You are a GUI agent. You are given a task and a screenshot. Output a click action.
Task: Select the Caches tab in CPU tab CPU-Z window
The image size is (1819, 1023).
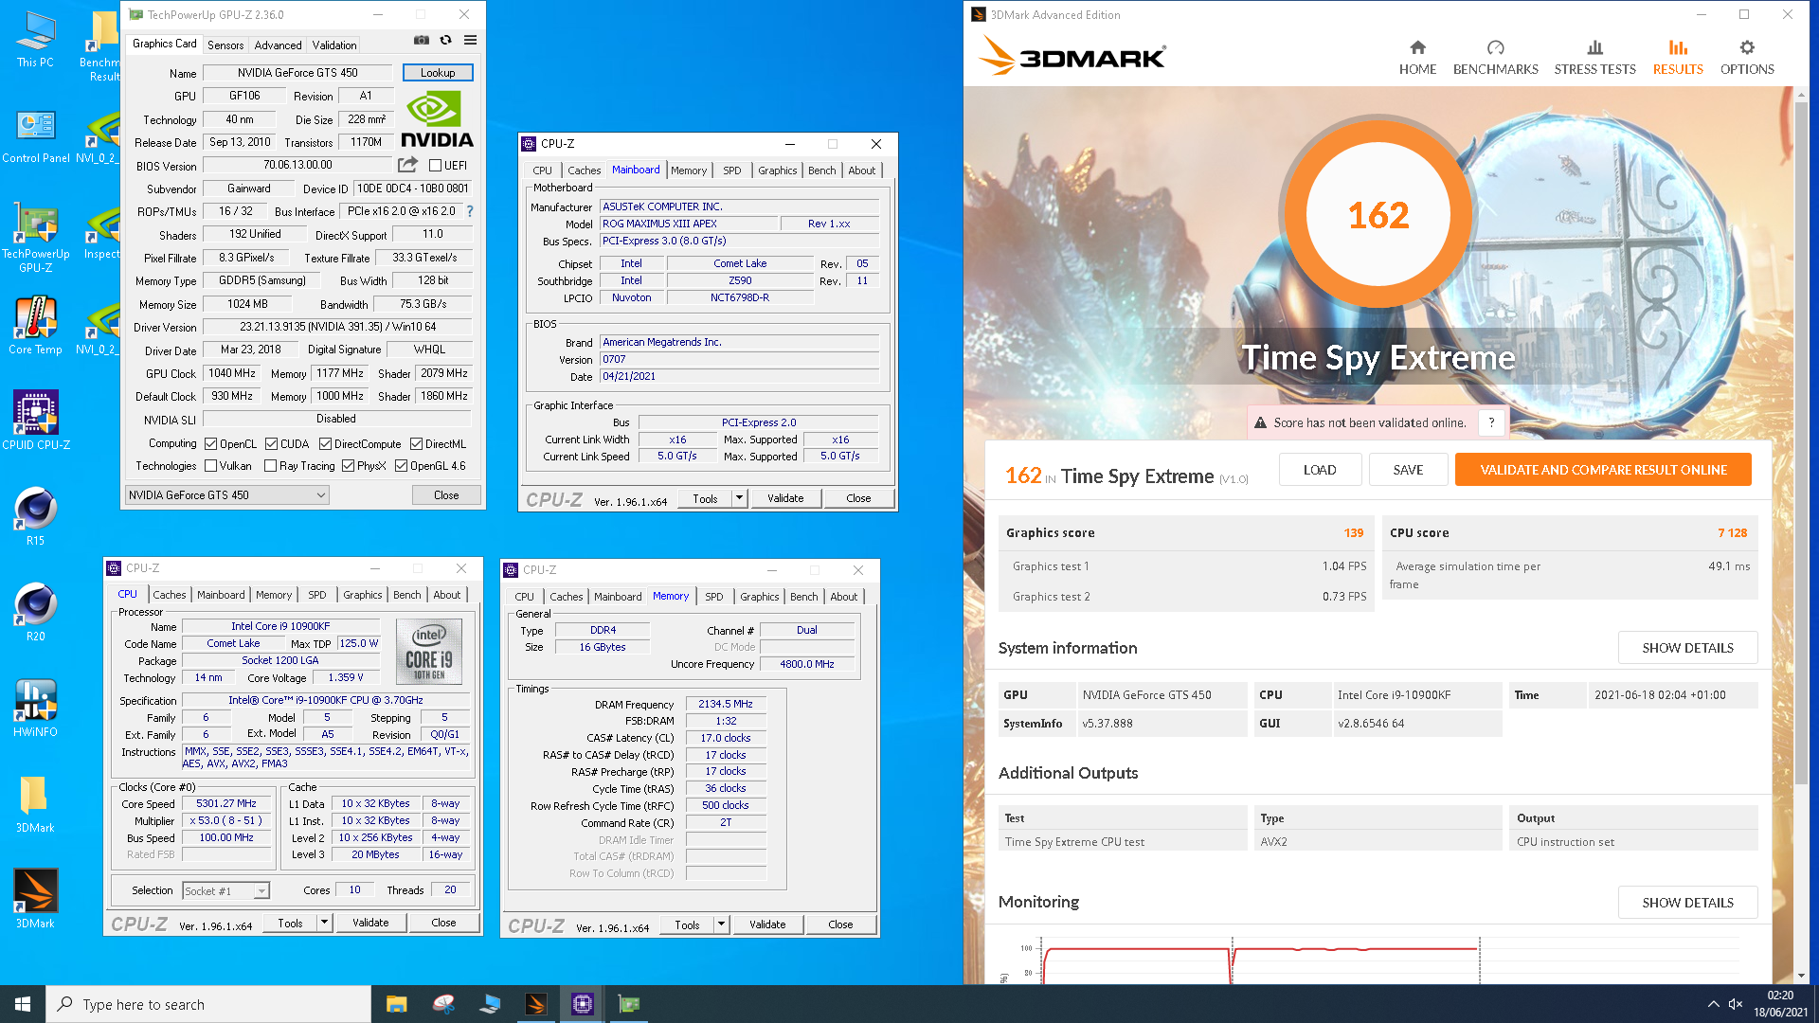click(x=170, y=595)
